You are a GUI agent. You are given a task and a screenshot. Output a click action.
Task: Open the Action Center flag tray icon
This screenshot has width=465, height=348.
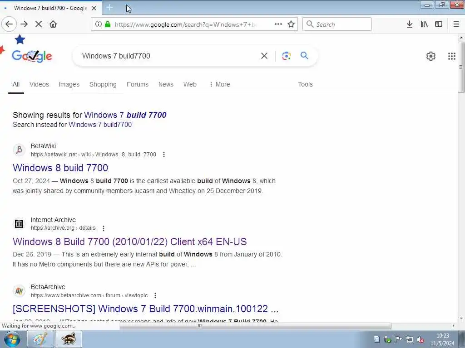(x=399, y=339)
